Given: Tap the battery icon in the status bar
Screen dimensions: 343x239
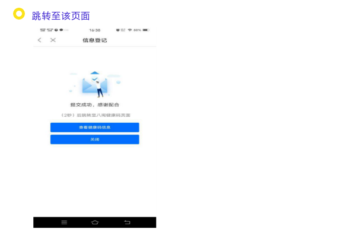Looking at the screenshot, I should (x=146, y=30).
